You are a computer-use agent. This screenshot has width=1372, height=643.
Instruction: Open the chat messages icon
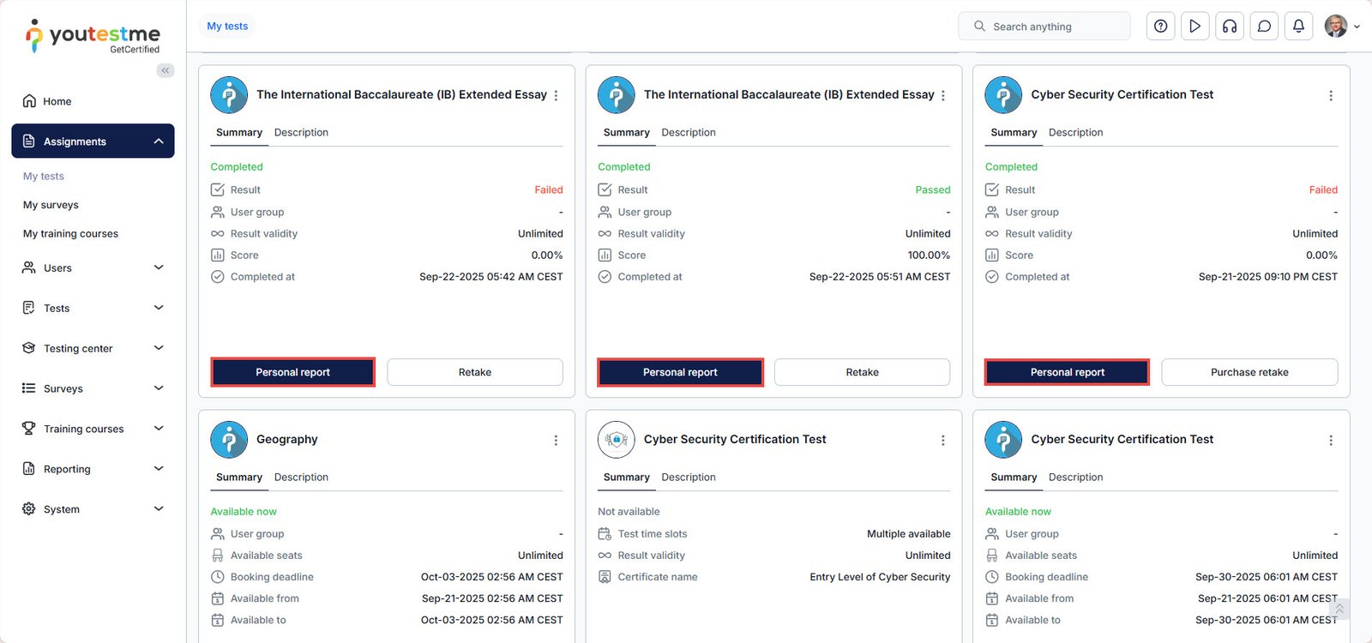(x=1264, y=27)
